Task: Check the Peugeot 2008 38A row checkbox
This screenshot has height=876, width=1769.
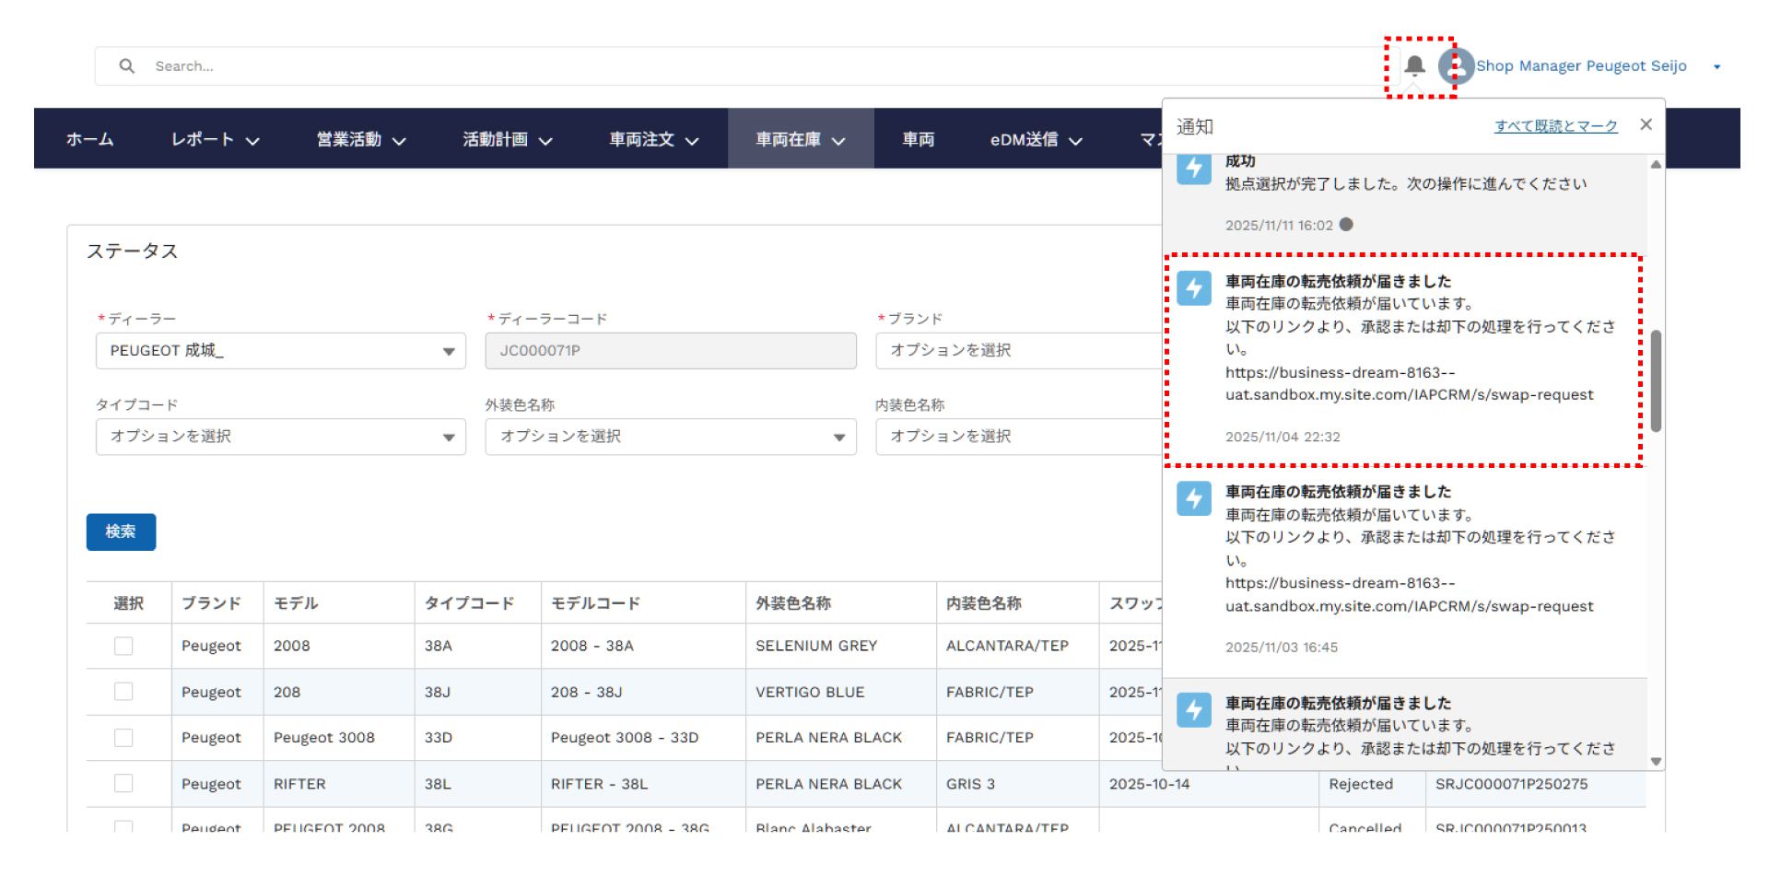Action: [x=123, y=646]
